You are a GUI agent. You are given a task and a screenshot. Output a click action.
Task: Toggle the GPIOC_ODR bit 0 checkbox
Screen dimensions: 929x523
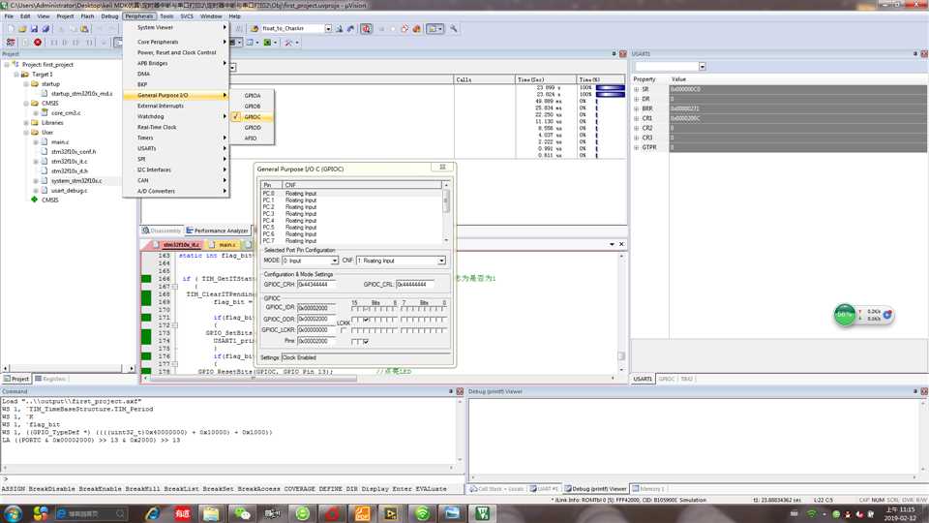444,320
